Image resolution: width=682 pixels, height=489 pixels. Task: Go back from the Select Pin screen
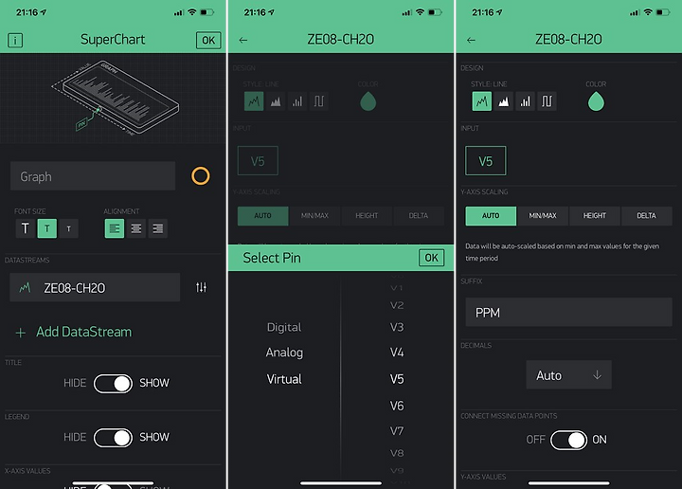[243, 40]
